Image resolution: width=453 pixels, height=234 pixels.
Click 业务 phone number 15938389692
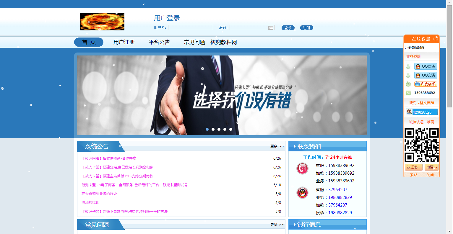click(x=341, y=181)
